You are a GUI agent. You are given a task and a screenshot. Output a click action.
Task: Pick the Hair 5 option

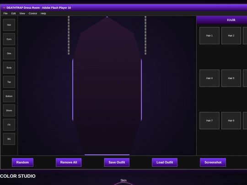pyautogui.click(x=231, y=78)
